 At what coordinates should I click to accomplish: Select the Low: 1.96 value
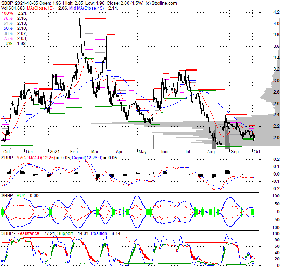click(95, 3)
